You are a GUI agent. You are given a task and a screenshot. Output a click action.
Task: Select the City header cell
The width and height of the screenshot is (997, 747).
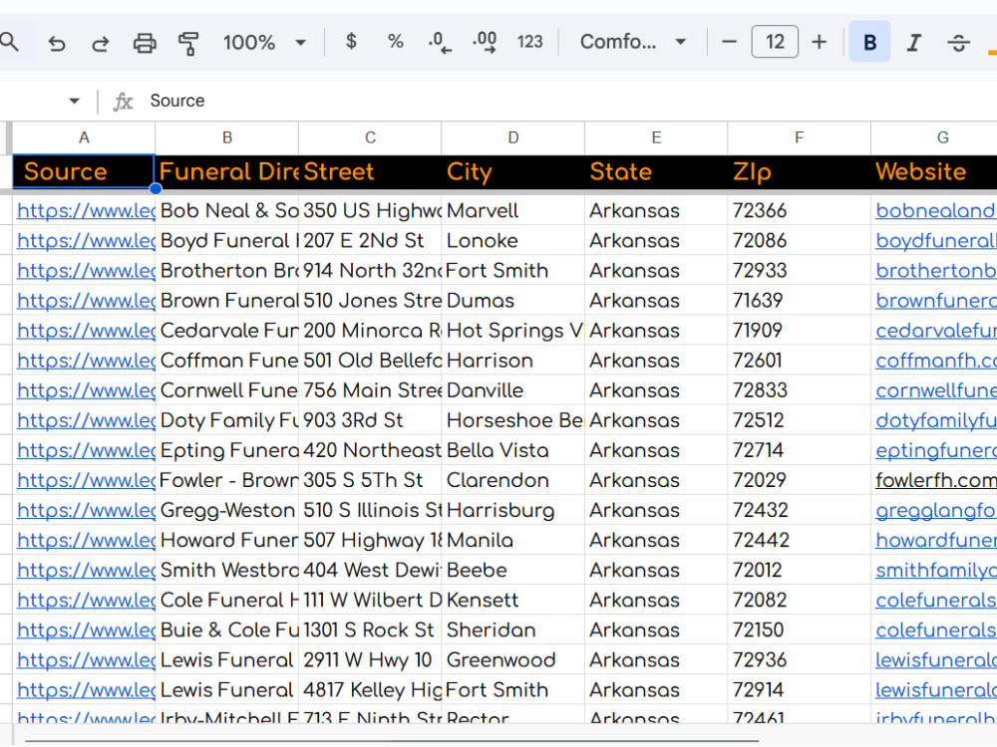pyautogui.click(x=513, y=171)
